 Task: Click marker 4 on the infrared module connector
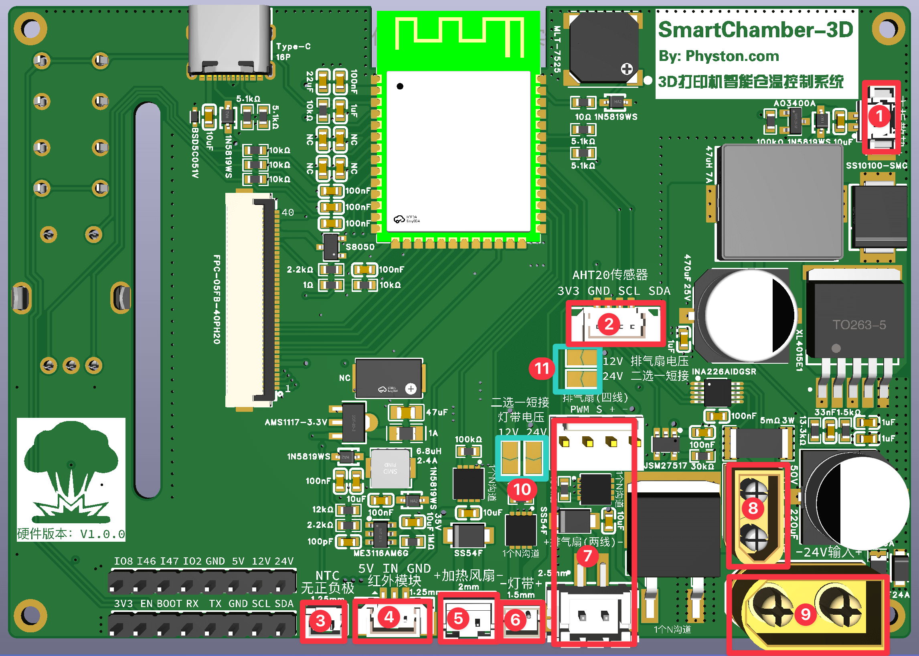[389, 617]
